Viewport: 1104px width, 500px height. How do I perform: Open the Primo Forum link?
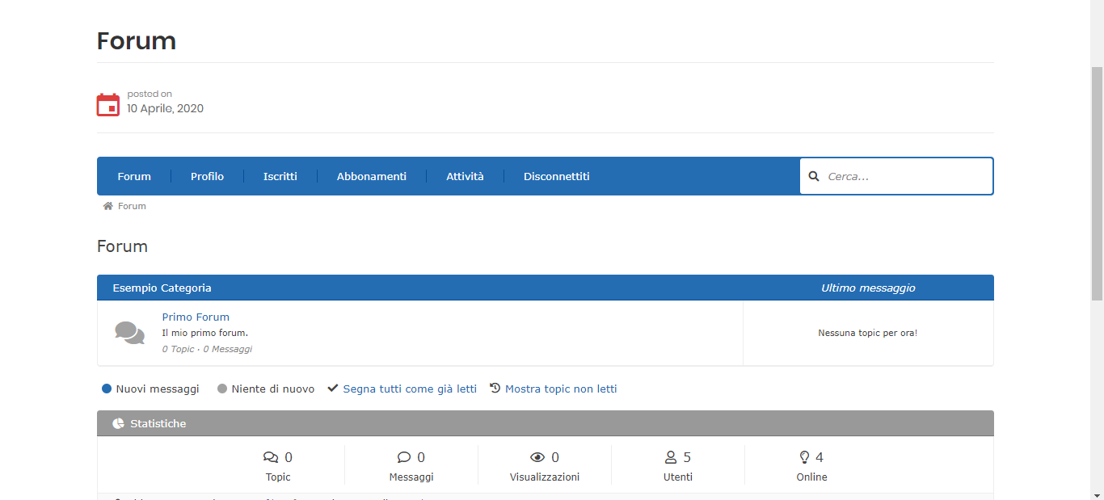(196, 317)
